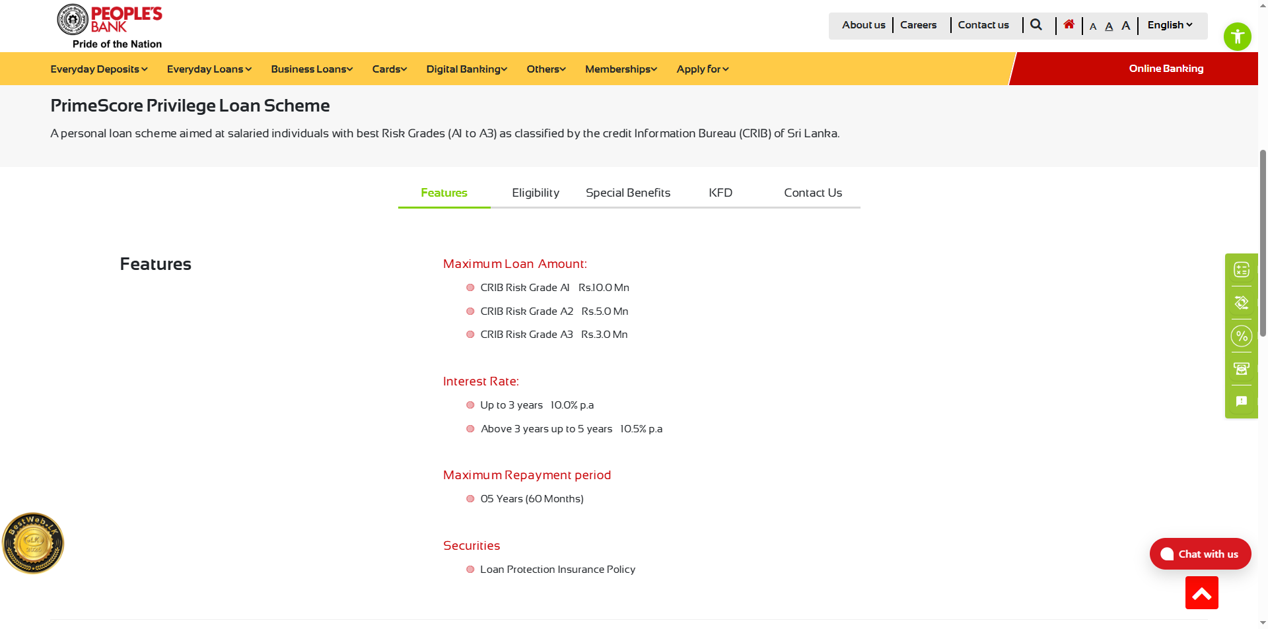Open the ATM locator icon
The image size is (1268, 629).
click(1242, 369)
